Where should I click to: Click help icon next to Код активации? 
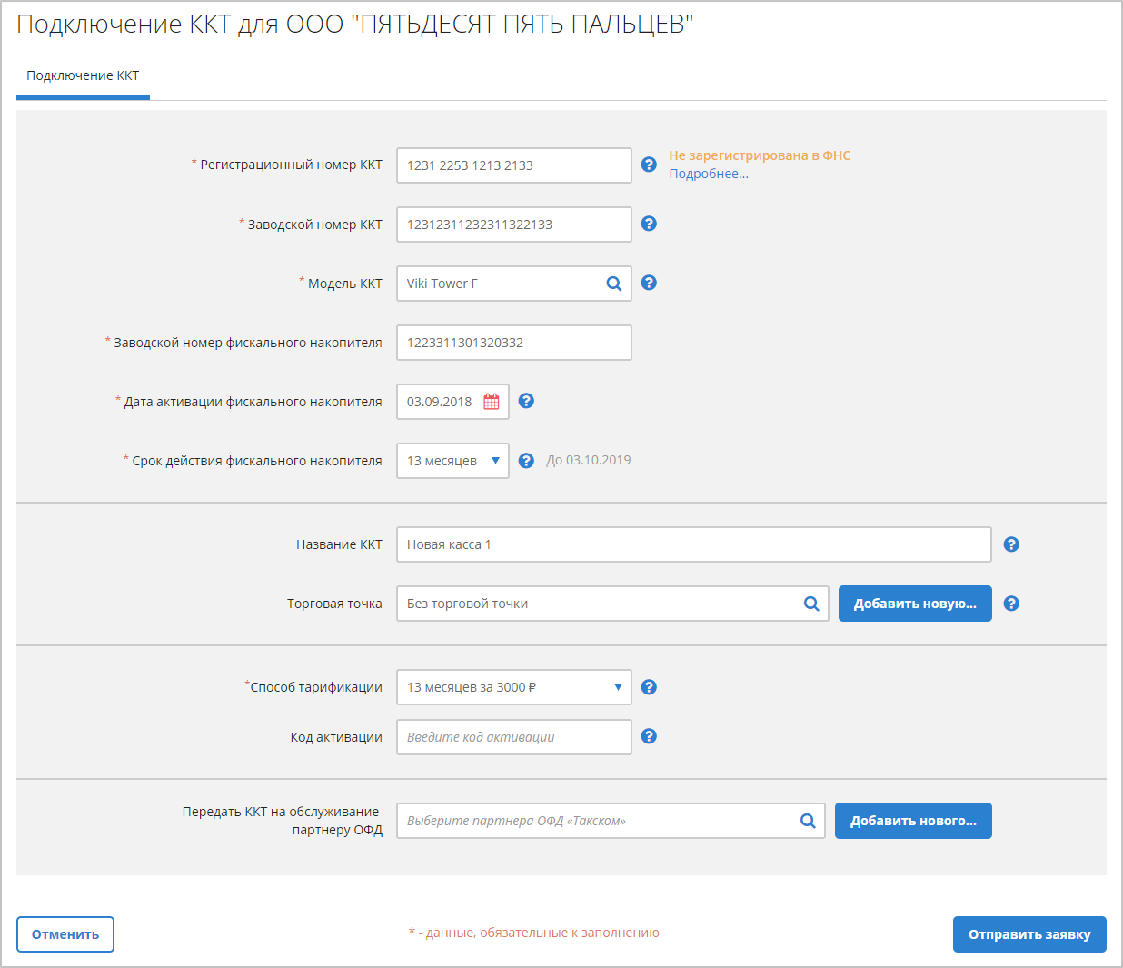click(649, 736)
